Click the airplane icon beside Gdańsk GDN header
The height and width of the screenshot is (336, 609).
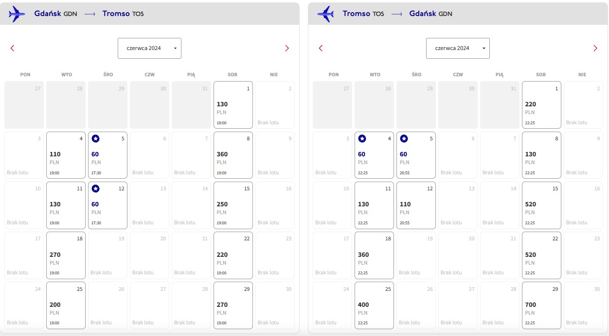point(17,14)
